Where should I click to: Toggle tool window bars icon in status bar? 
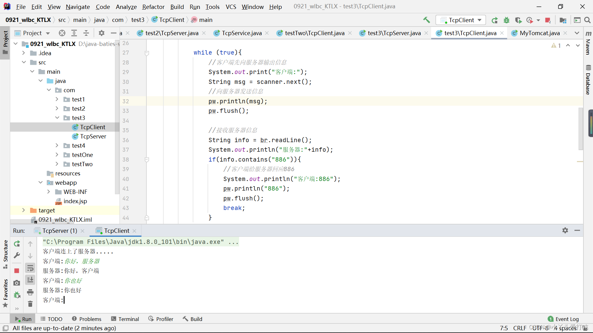click(6, 328)
